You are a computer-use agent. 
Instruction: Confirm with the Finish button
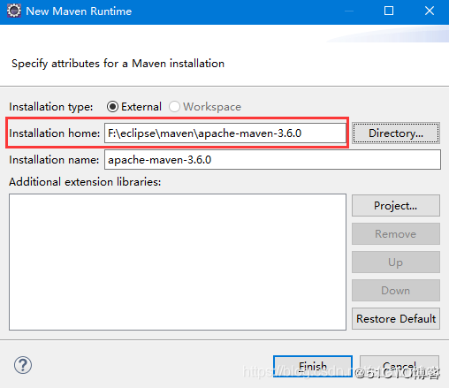tap(313, 366)
